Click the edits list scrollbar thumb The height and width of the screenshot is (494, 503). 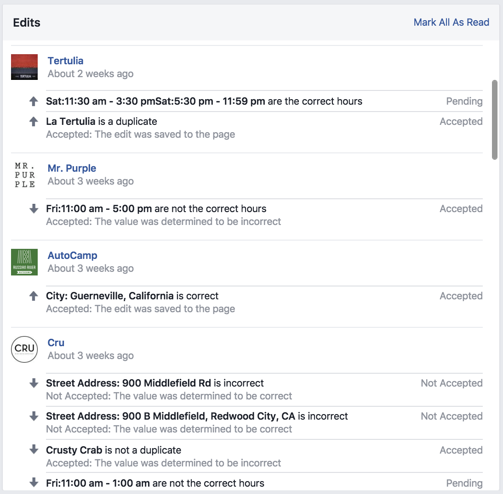click(494, 120)
